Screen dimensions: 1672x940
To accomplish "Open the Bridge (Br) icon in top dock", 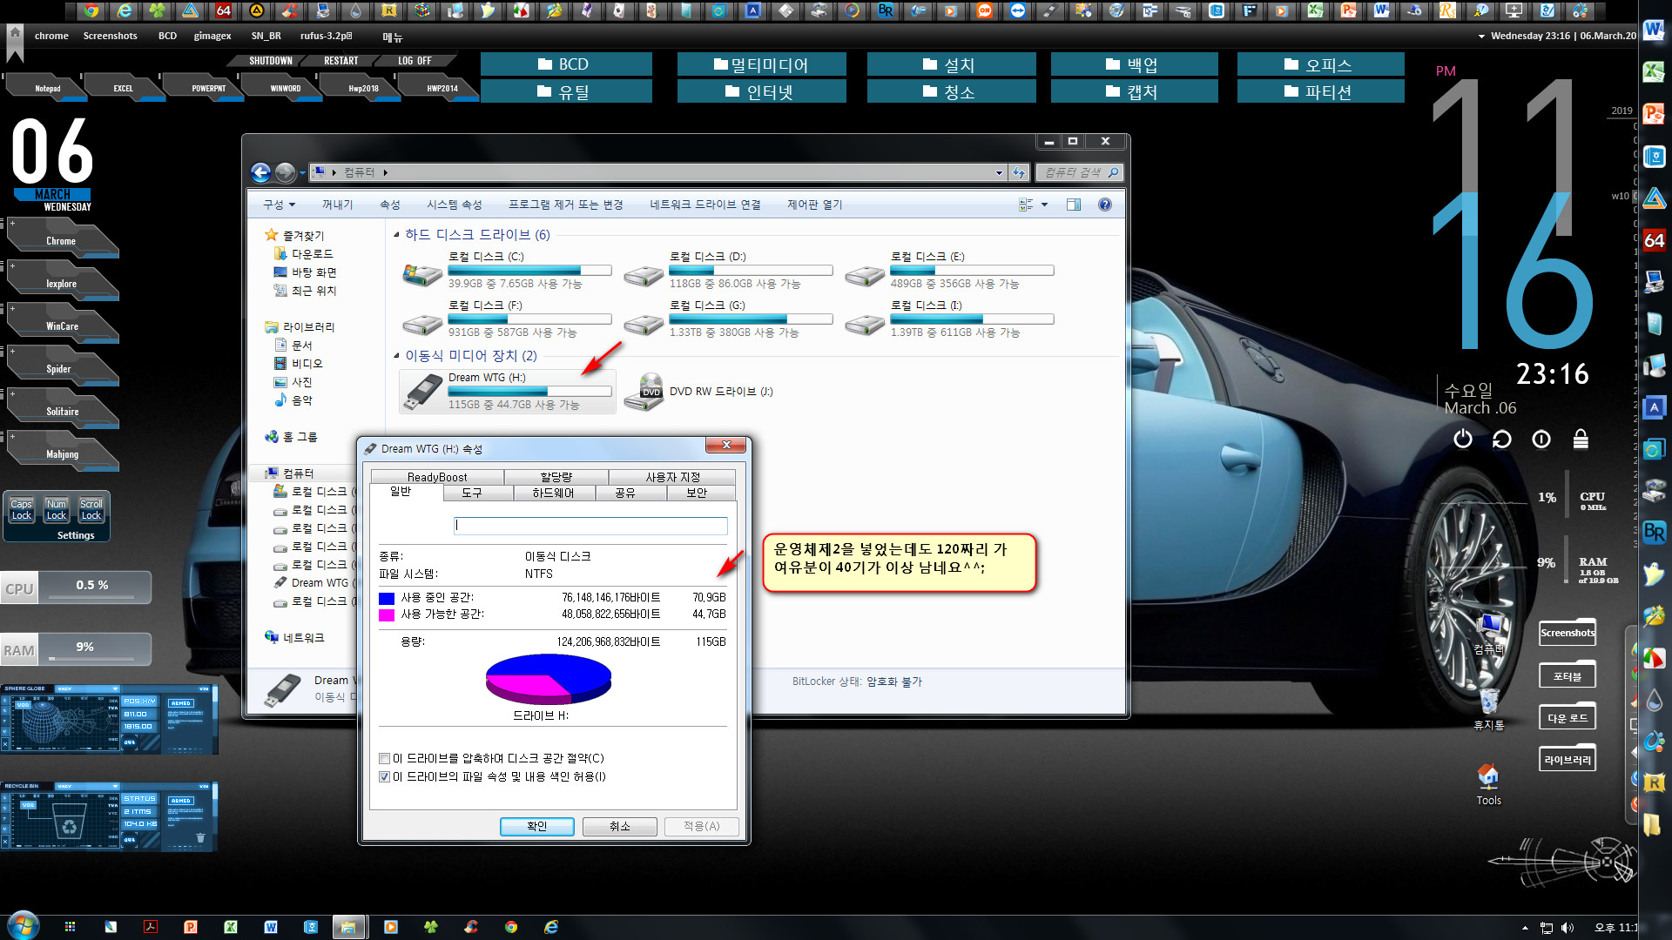I will 886,10.
